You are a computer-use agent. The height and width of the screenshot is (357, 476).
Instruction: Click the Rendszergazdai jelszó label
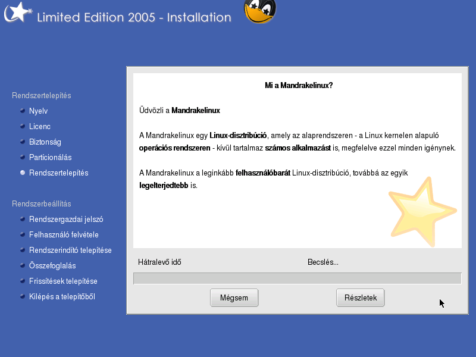click(66, 220)
